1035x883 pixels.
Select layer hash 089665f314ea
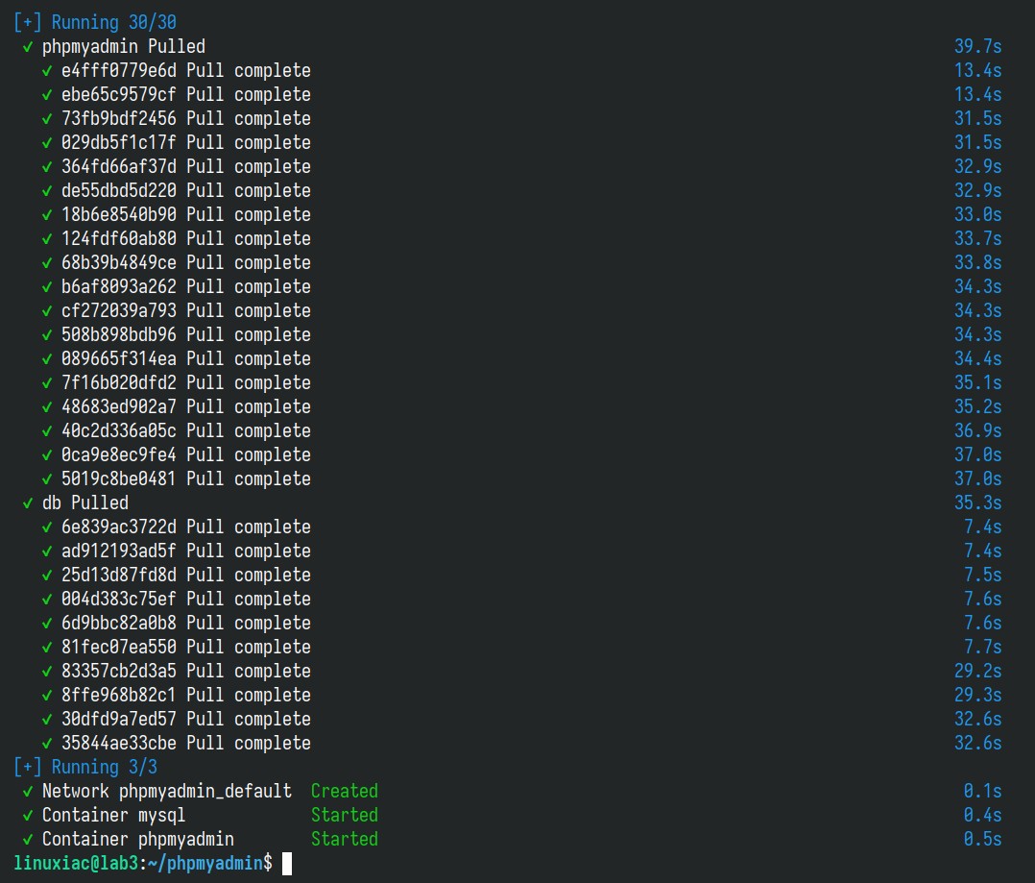[x=119, y=358]
